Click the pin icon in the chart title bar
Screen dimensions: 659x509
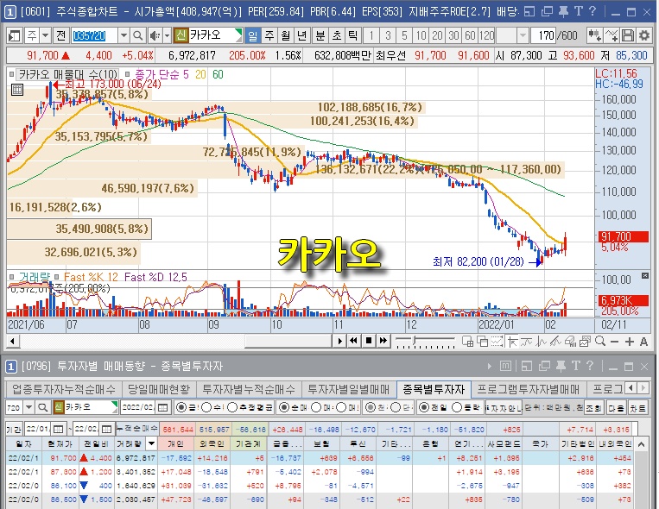click(x=563, y=11)
